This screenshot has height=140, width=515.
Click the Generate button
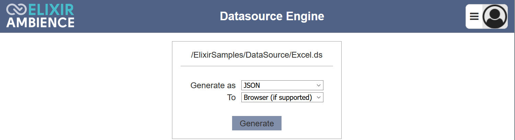click(257, 123)
